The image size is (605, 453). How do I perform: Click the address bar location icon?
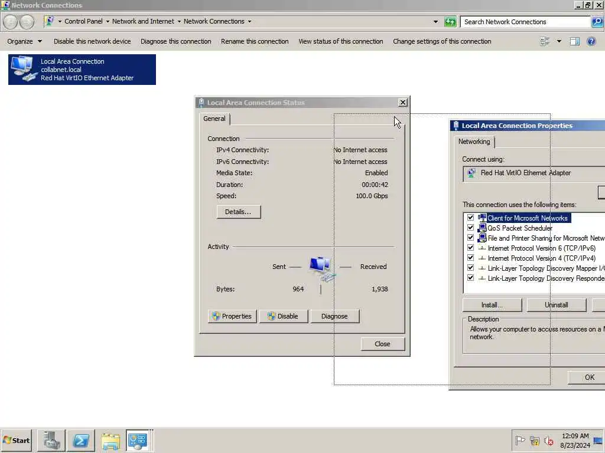pyautogui.click(x=50, y=21)
